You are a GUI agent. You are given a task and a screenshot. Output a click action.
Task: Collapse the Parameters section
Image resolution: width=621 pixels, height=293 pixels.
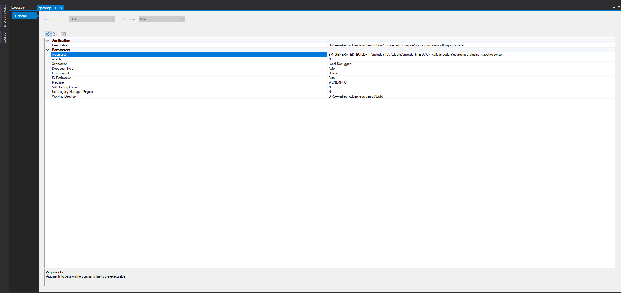coord(48,50)
